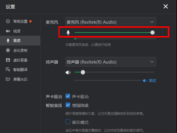This screenshot has width=177, height=133.
Task: Click the translate icon for 智能翻译
Action: (8, 69)
